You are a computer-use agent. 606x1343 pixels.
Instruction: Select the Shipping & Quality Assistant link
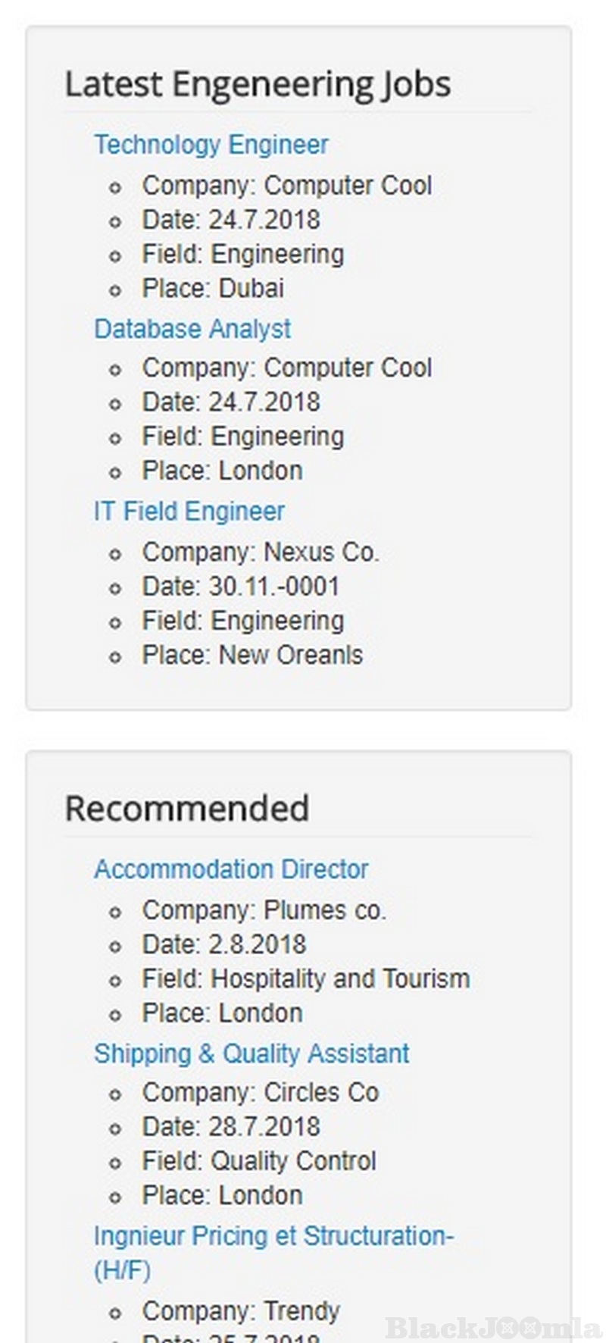click(251, 1053)
